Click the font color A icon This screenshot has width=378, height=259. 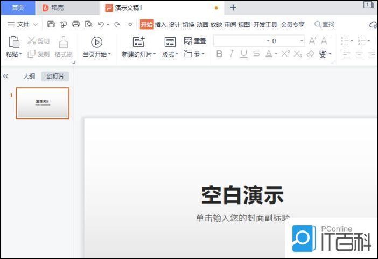pyautogui.click(x=269, y=53)
